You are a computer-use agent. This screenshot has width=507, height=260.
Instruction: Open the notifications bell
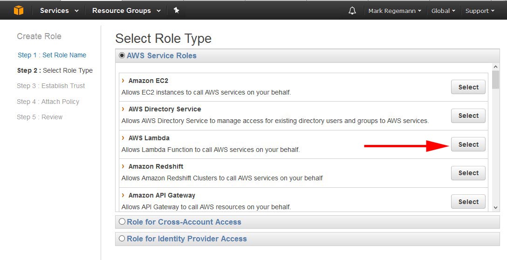(352, 11)
